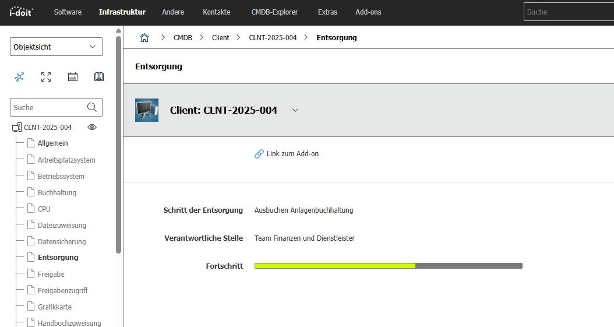Viewport: 614px width, 327px height.
Task: Click the expand-arrows fullscreen icon
Action: (46, 77)
